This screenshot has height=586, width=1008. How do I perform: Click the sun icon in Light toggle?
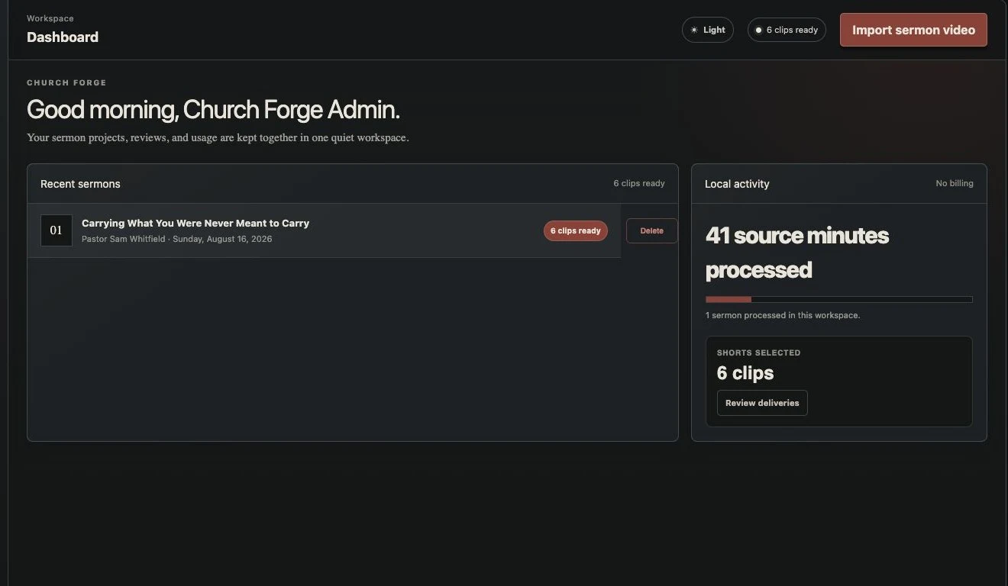tap(694, 31)
